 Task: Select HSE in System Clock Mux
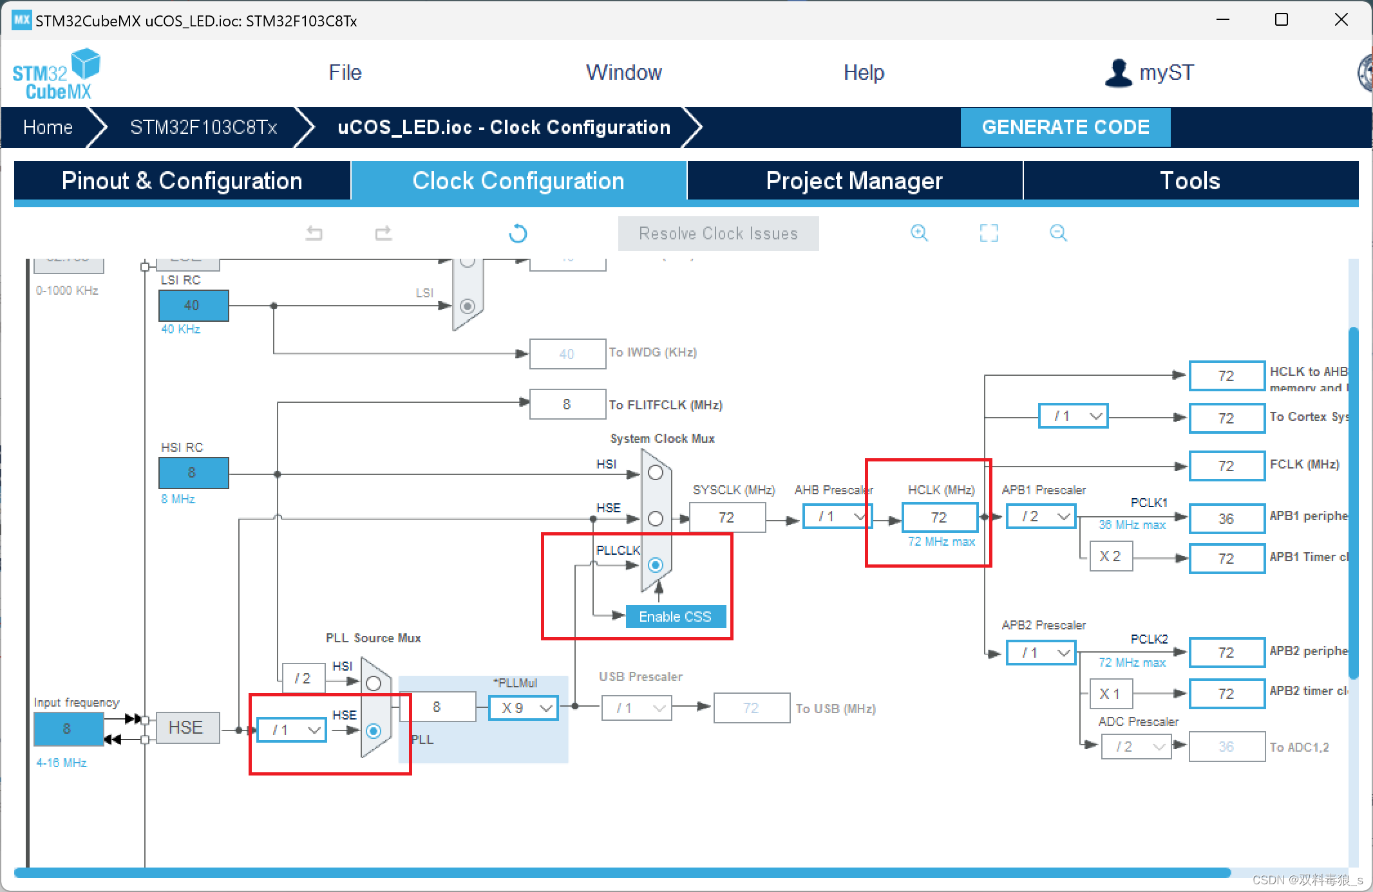point(656,519)
